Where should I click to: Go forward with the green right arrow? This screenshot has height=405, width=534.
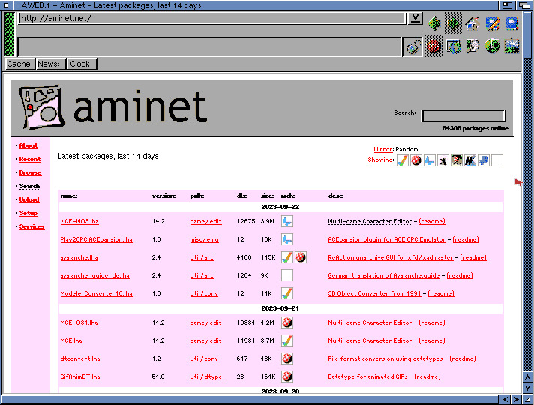pyautogui.click(x=453, y=23)
